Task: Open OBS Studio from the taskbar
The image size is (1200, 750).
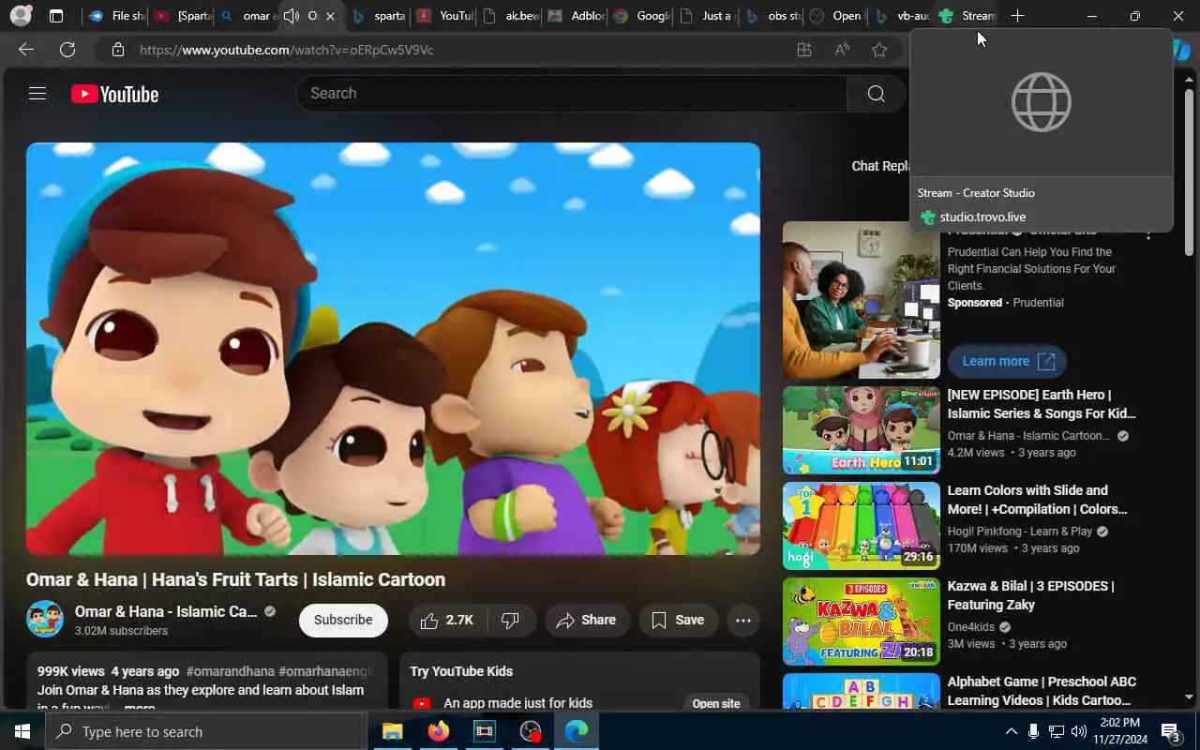Action: 531,731
